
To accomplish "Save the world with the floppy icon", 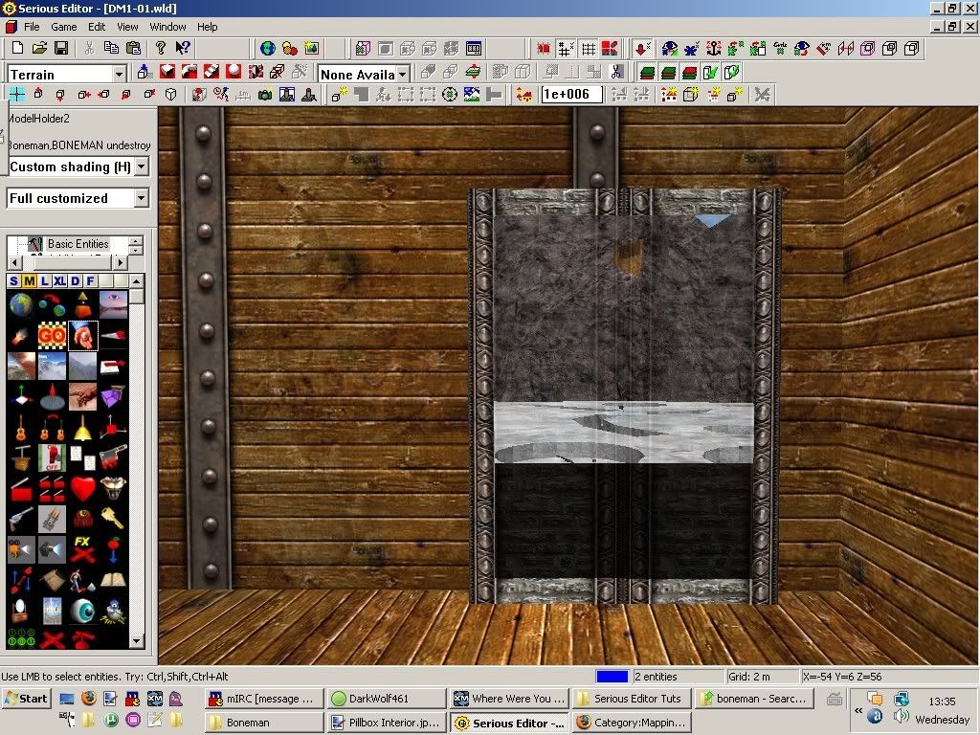I will tap(60, 48).
